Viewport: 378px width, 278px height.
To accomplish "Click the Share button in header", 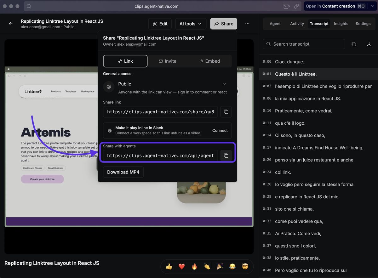I will click(x=224, y=24).
